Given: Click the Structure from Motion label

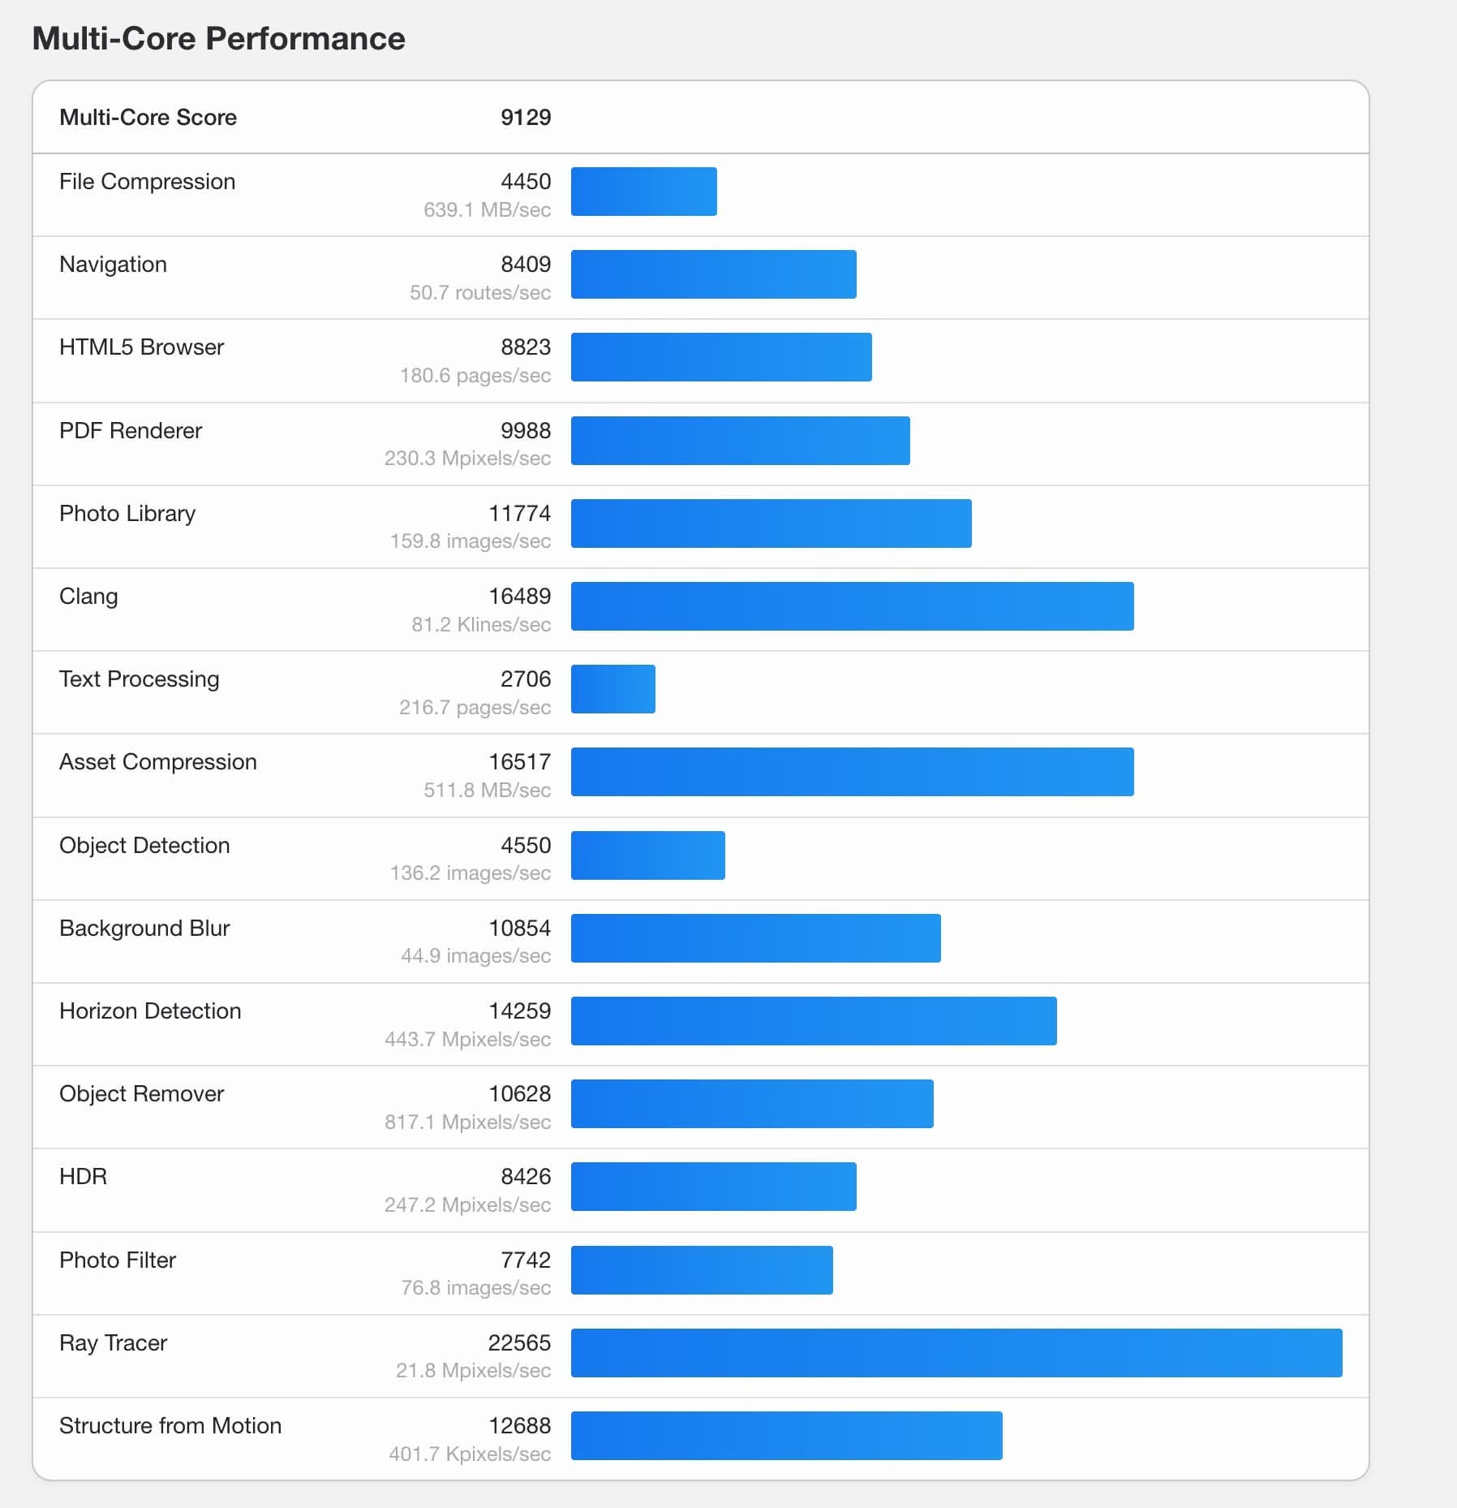Looking at the screenshot, I should tap(170, 1425).
